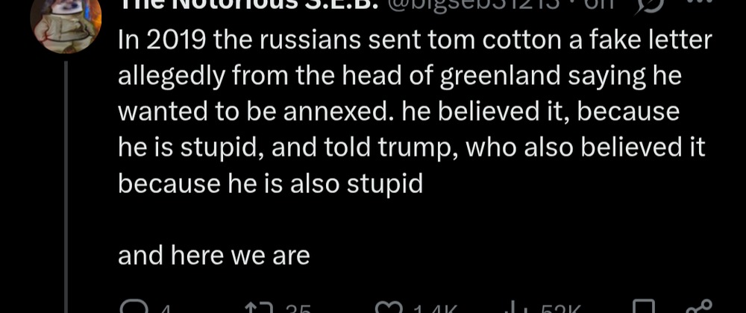
Task: Click the vertical thread connector line
Action: (67, 186)
